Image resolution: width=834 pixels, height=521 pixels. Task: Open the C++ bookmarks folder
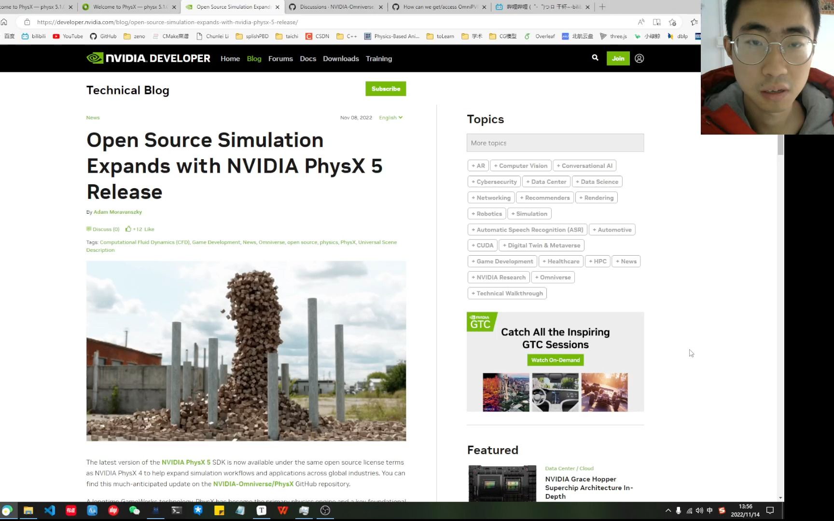347,36
